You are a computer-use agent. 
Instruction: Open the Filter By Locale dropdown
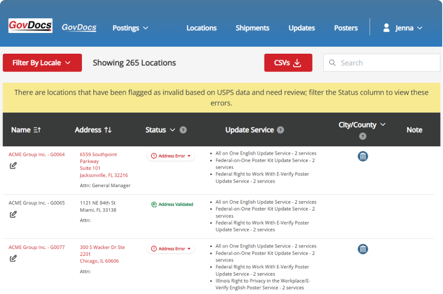[x=42, y=63]
